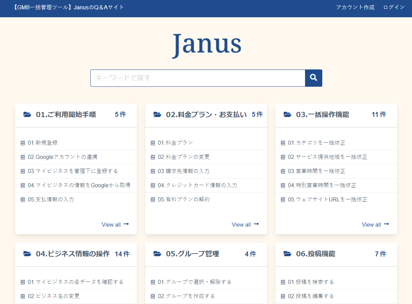Image resolution: width=412 pixels, height=304 pixels.
Task: Open article 02.投稿を編集する
Action: click(x=311, y=296)
